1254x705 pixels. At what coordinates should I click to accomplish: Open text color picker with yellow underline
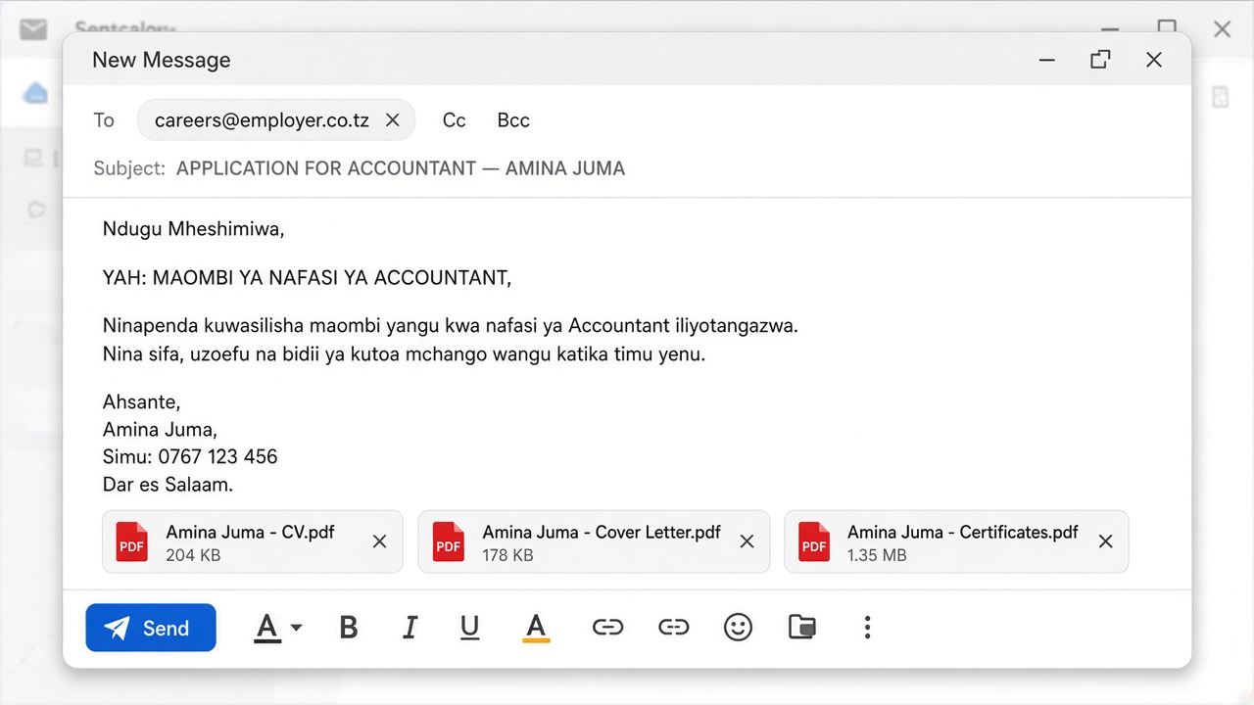click(x=536, y=628)
